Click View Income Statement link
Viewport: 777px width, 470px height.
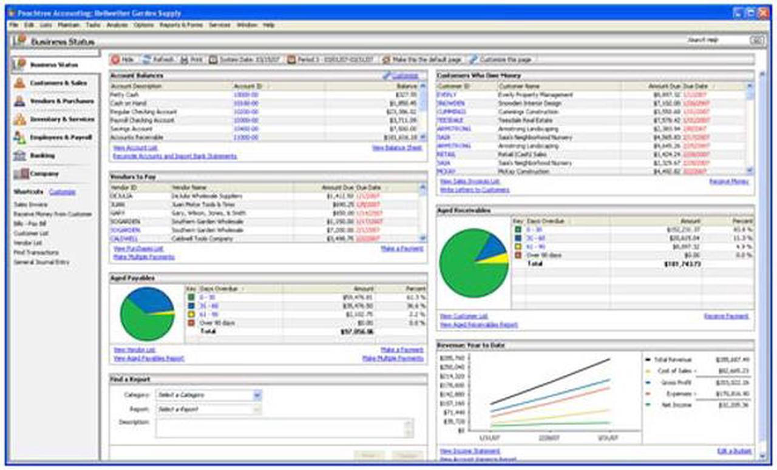(x=470, y=451)
